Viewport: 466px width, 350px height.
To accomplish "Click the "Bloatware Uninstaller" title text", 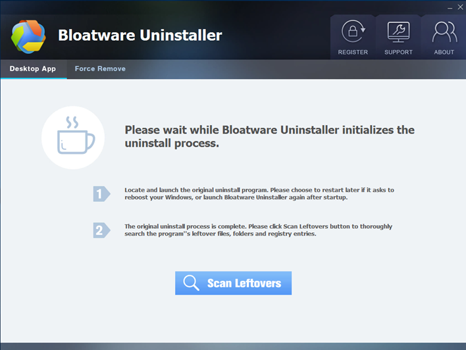I will coord(140,35).
